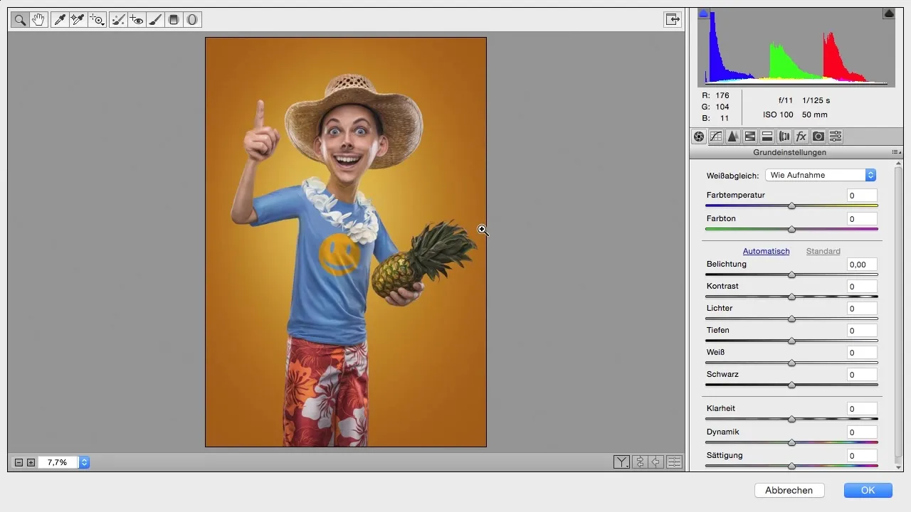Click the Abbrechen button
Screen dimensions: 911x512
coord(789,490)
